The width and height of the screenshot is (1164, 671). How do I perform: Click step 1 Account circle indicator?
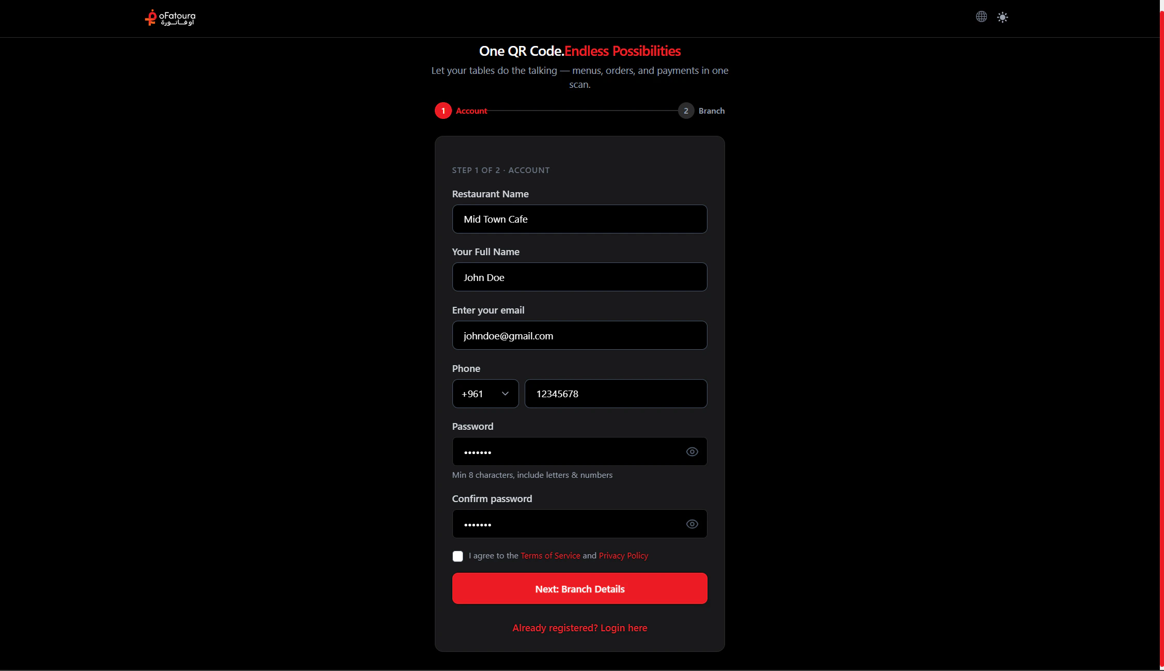pyautogui.click(x=443, y=111)
